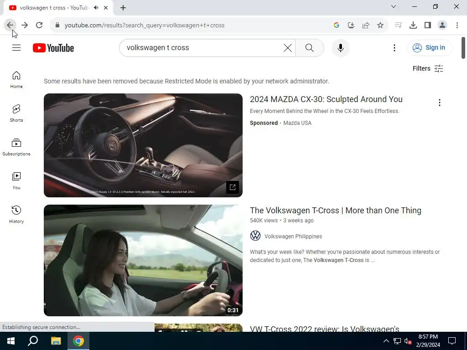Open Volkswagen Philippines channel name
The width and height of the screenshot is (467, 350).
pos(293,237)
